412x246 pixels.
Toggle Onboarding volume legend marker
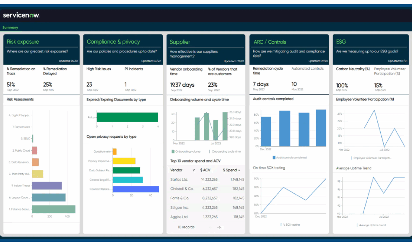click(x=173, y=151)
